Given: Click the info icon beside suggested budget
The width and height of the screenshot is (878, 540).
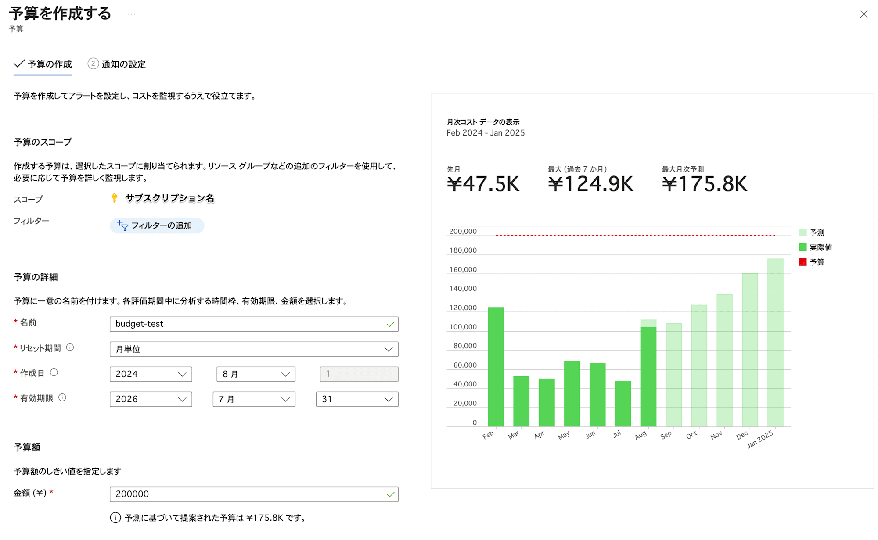Looking at the screenshot, I should [115, 518].
